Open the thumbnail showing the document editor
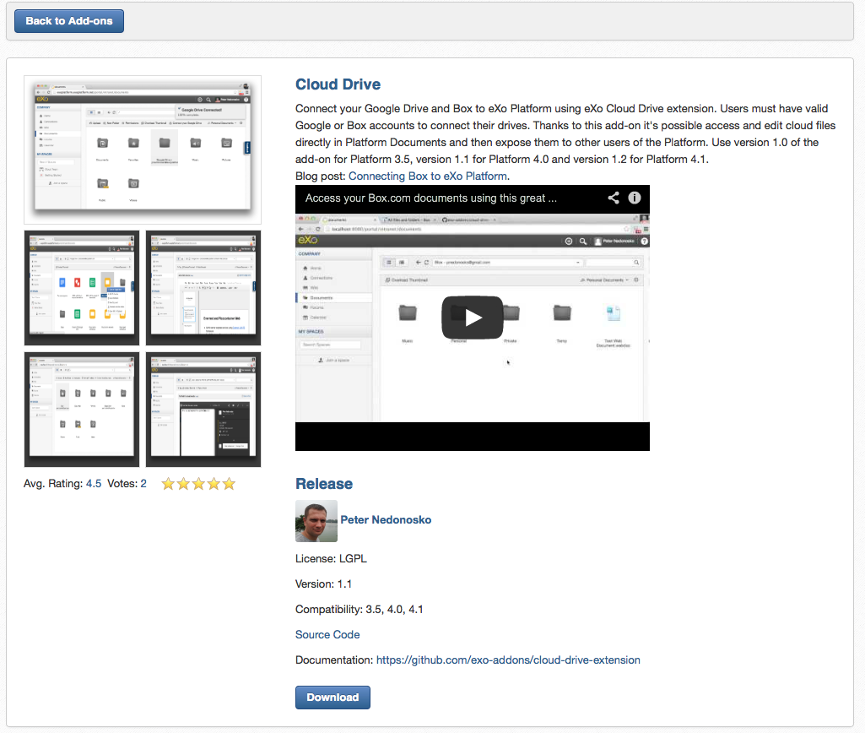 203,288
